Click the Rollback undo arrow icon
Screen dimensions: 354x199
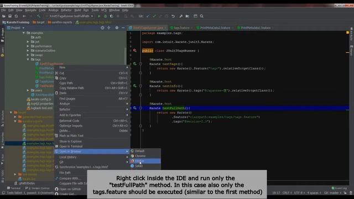tap(173, 16)
